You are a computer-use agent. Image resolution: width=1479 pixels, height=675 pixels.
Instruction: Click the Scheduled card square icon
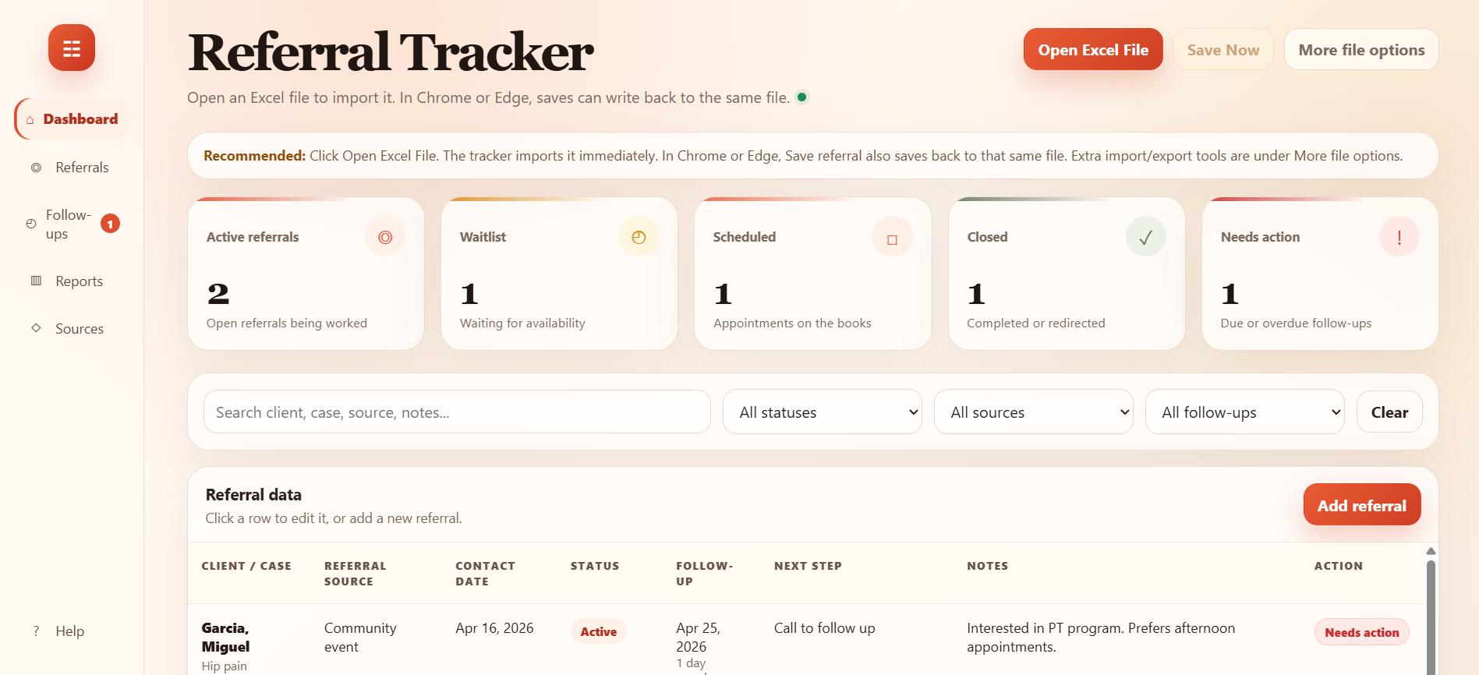pos(892,238)
